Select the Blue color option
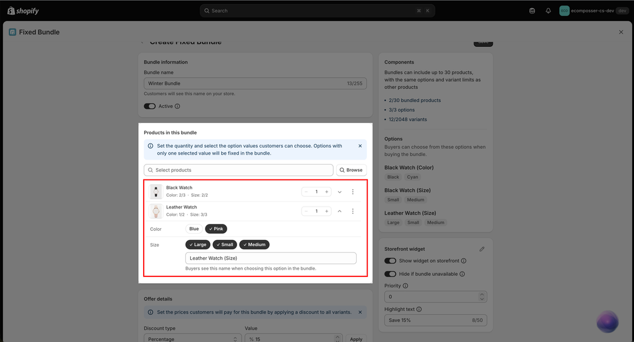This screenshot has width=634, height=342. (x=194, y=229)
